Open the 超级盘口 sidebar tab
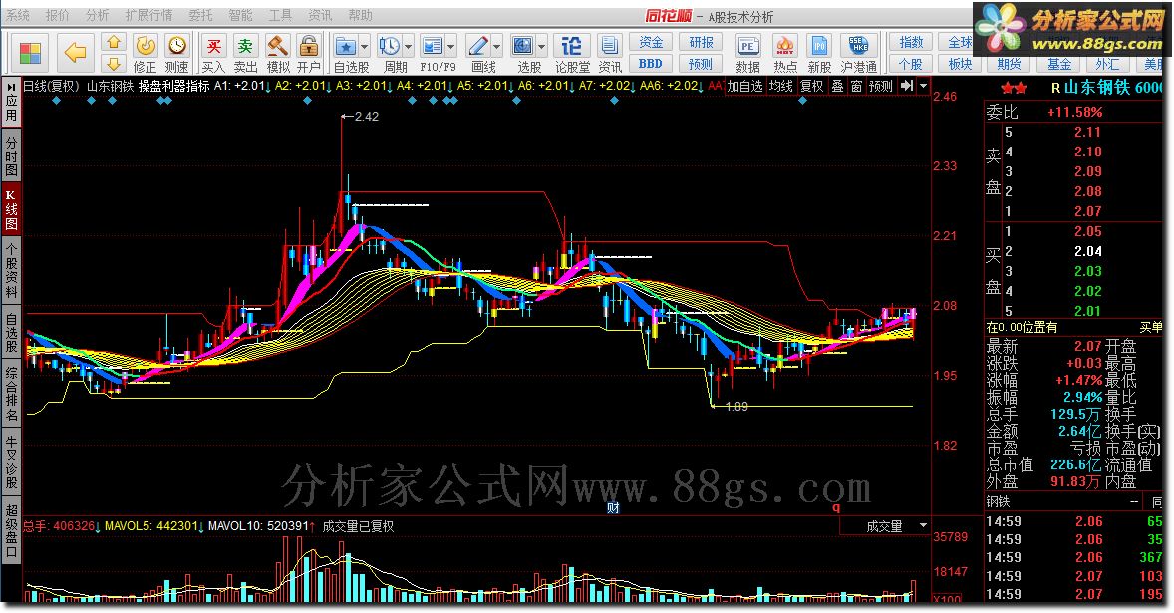 (11, 532)
